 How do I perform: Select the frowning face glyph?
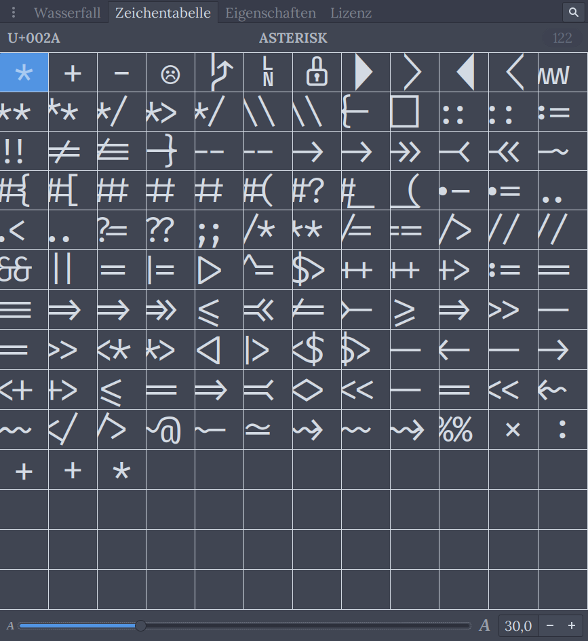click(x=170, y=72)
